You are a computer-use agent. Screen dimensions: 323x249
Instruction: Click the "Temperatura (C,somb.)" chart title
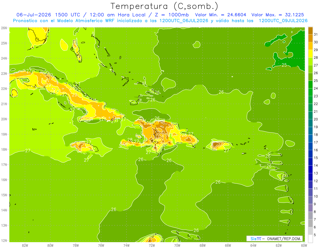[x=164, y=6]
